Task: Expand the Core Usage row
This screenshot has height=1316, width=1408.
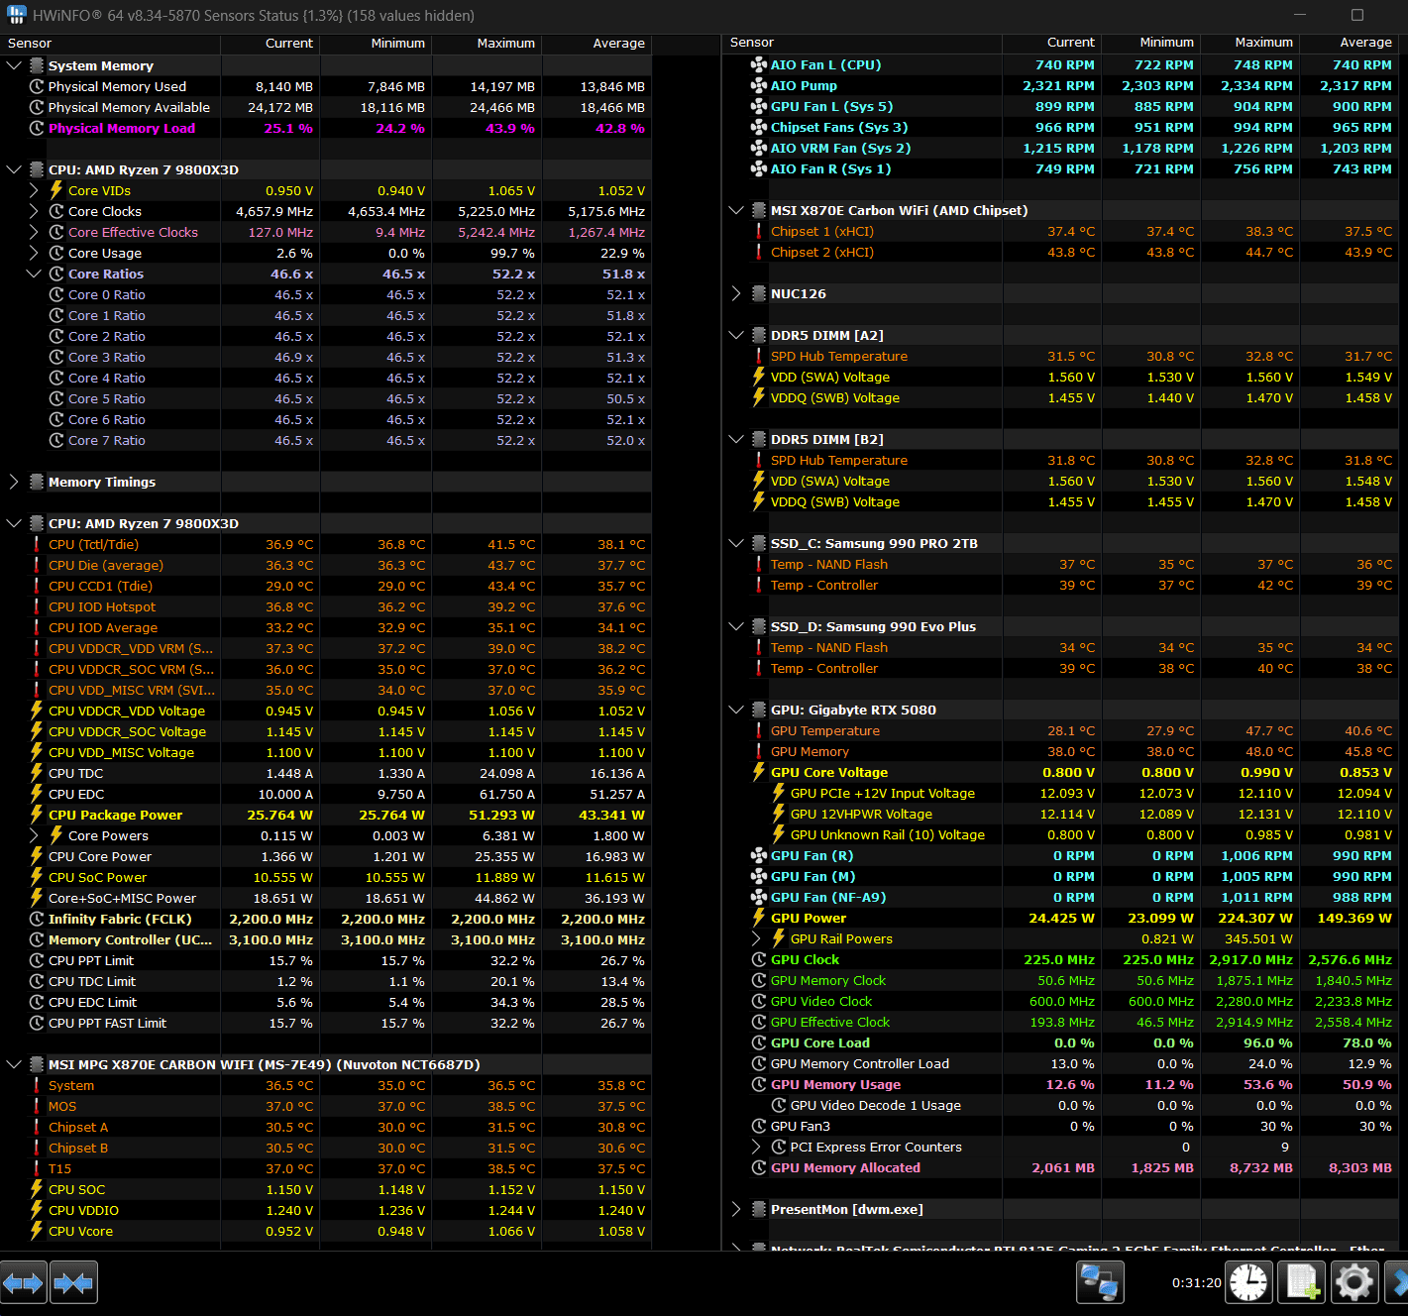Action: (34, 254)
